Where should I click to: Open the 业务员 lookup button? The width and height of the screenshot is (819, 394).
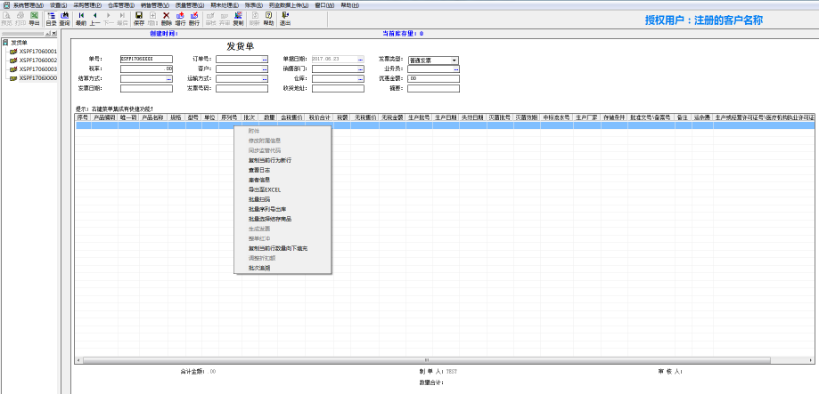(x=456, y=68)
